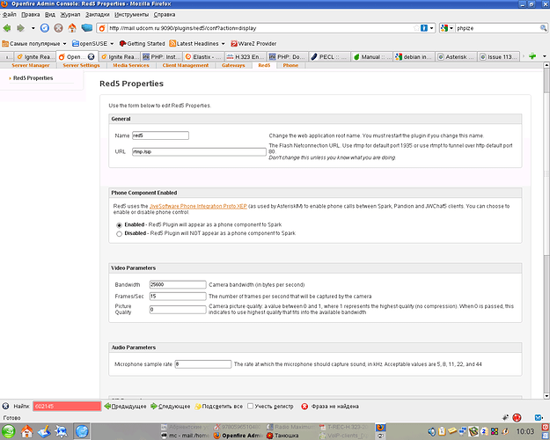Open the Журнал menu
Viewport: 550px width, 440px height.
tap(70, 14)
